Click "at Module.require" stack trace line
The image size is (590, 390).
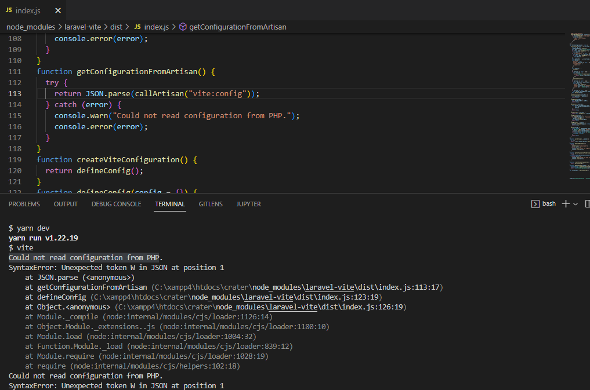147,356
